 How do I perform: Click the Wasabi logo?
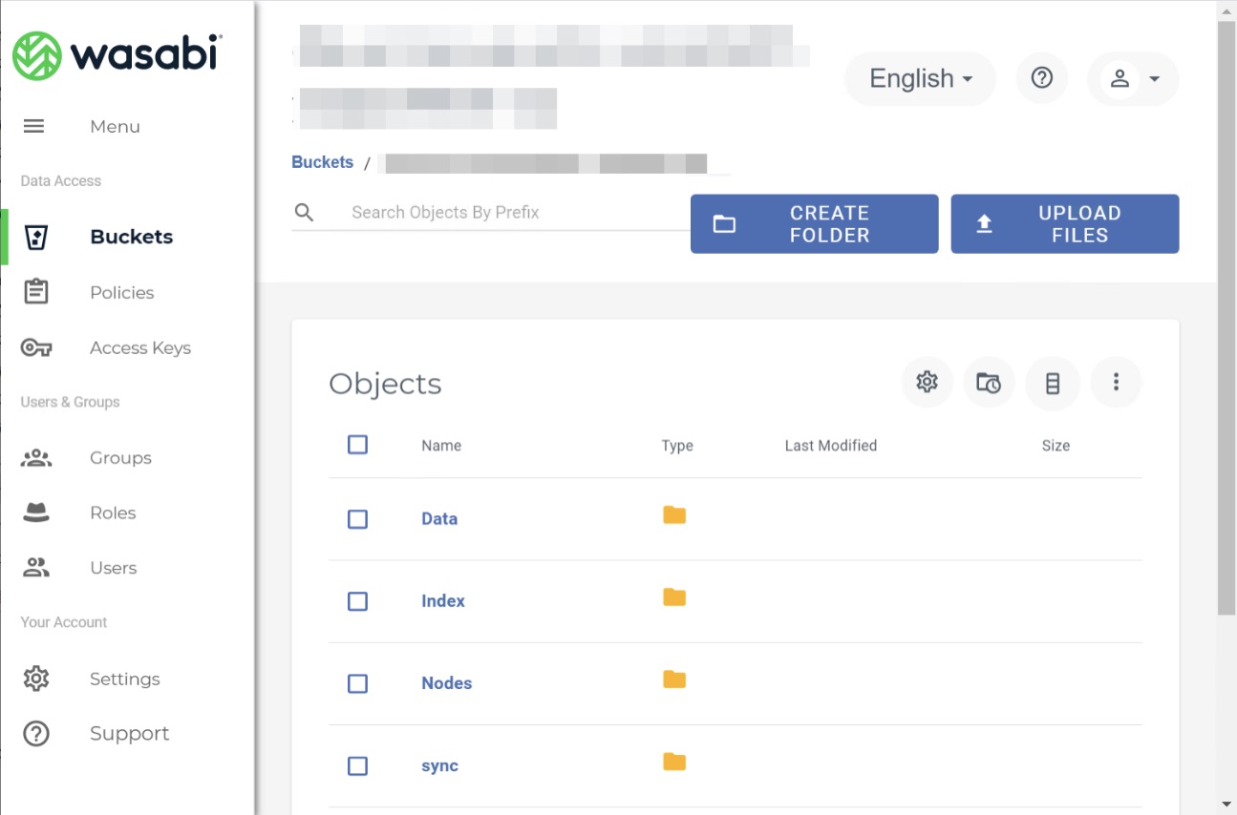(x=117, y=54)
